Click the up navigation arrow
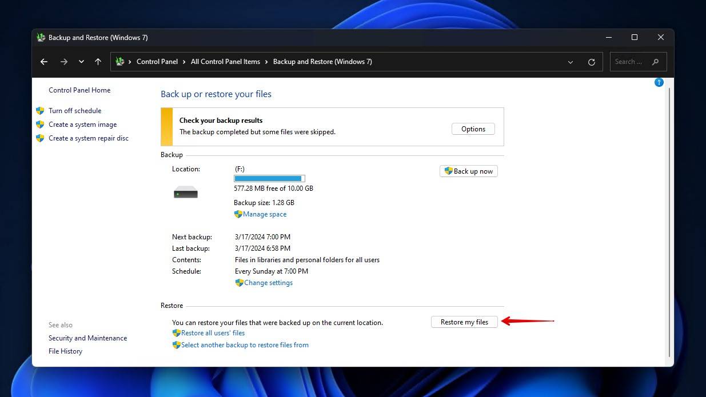This screenshot has width=706, height=397. tap(98, 61)
